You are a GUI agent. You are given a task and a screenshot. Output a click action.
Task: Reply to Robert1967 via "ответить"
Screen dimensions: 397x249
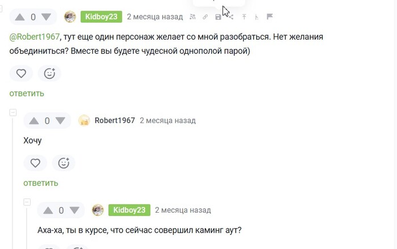tap(40, 183)
